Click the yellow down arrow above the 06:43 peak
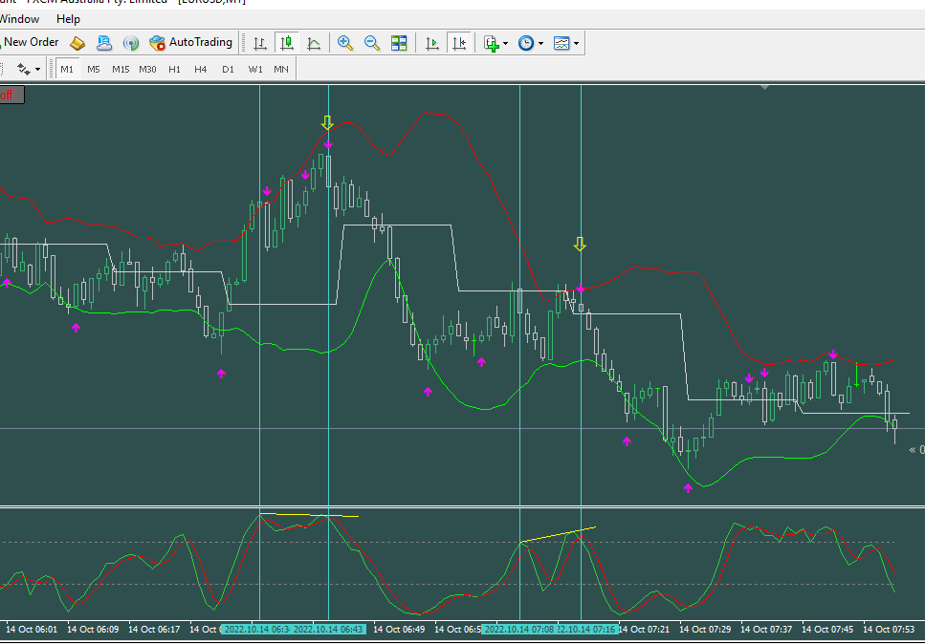 (327, 122)
